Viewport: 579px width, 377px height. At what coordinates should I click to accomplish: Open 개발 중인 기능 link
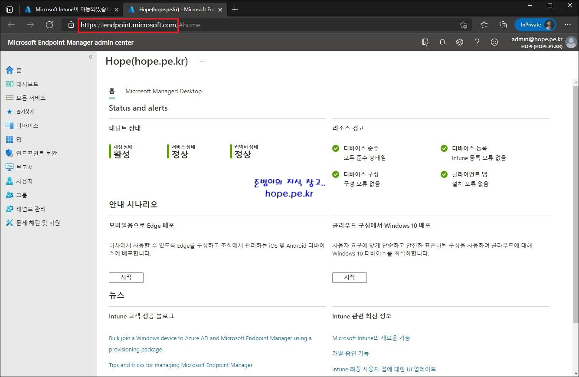(350, 354)
